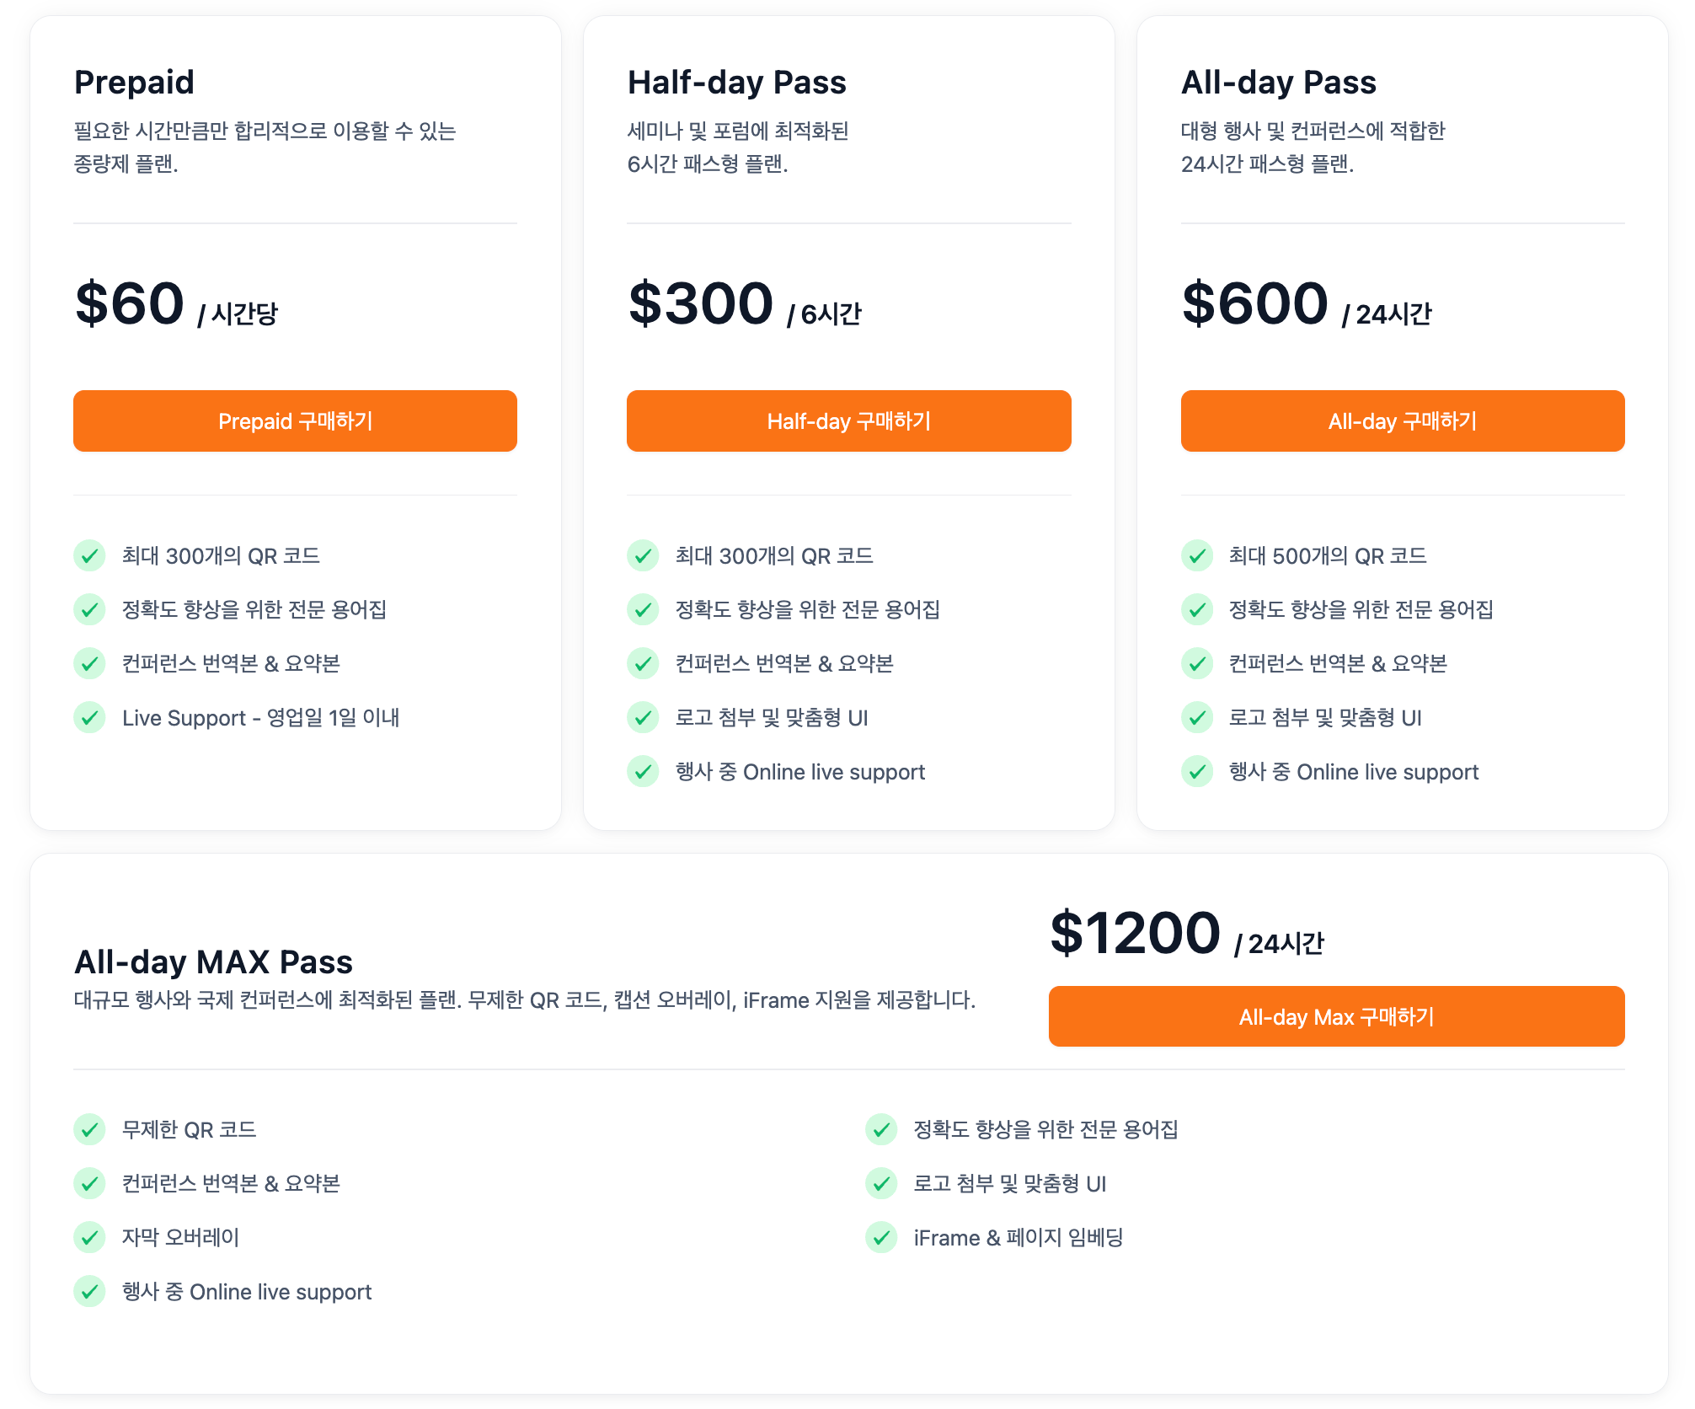
Task: Click the $300 Half-day price
Action: [700, 304]
